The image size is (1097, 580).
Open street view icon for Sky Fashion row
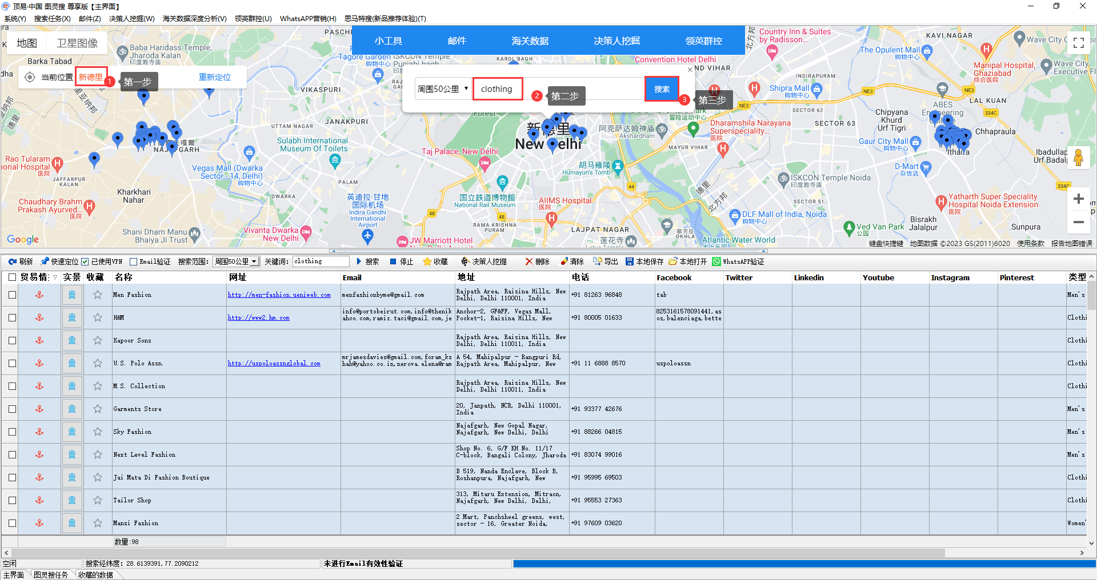tap(72, 432)
